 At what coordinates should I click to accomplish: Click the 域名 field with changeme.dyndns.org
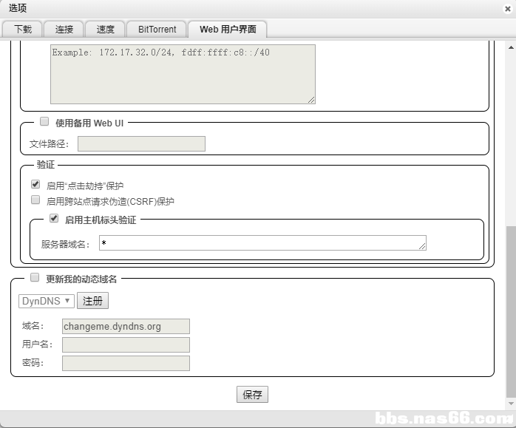click(x=126, y=326)
